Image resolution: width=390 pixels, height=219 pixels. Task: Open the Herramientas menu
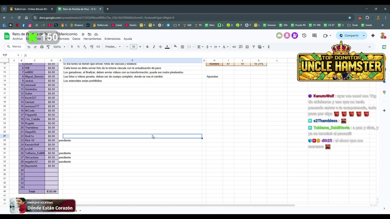click(x=92, y=39)
